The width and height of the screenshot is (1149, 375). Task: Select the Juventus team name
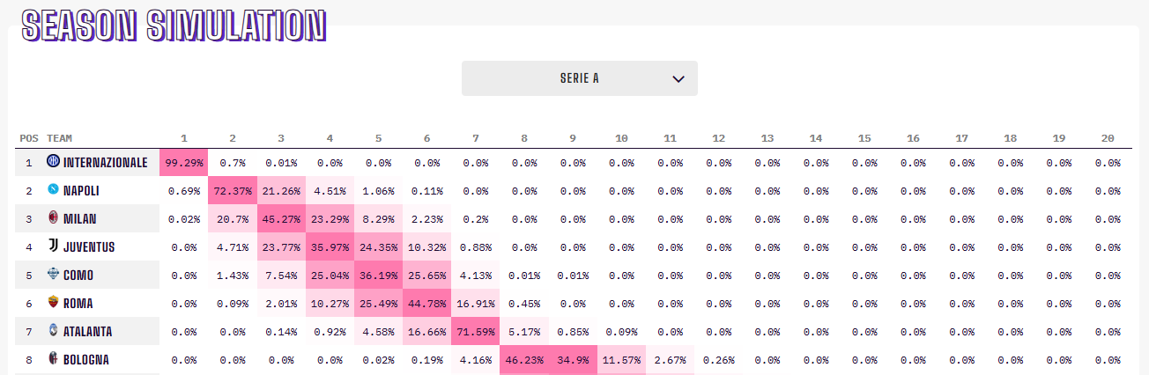coord(89,247)
